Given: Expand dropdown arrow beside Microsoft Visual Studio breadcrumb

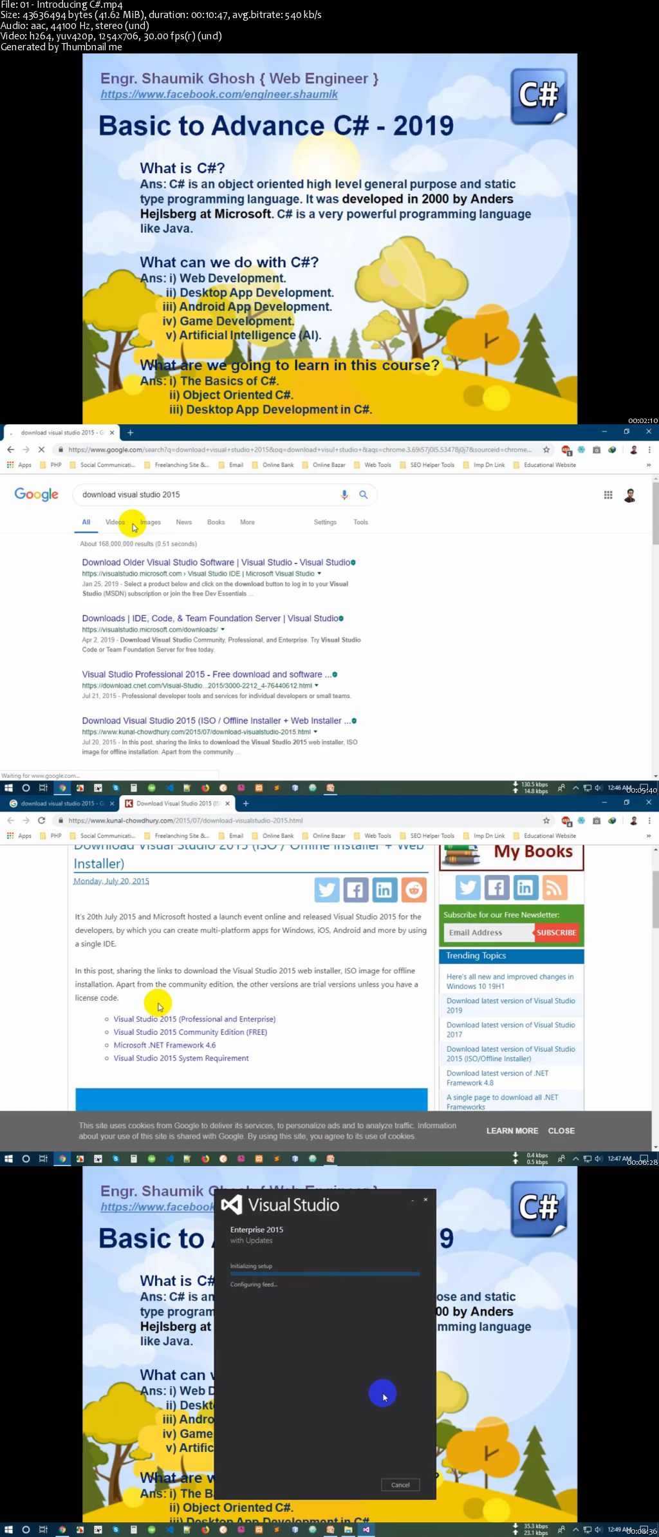Looking at the screenshot, I should [319, 573].
